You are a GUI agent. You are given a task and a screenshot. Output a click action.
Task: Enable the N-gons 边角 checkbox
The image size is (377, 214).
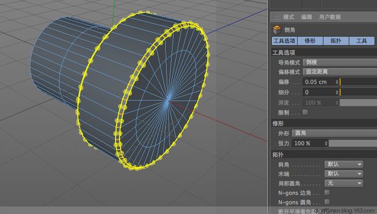pos(327,193)
